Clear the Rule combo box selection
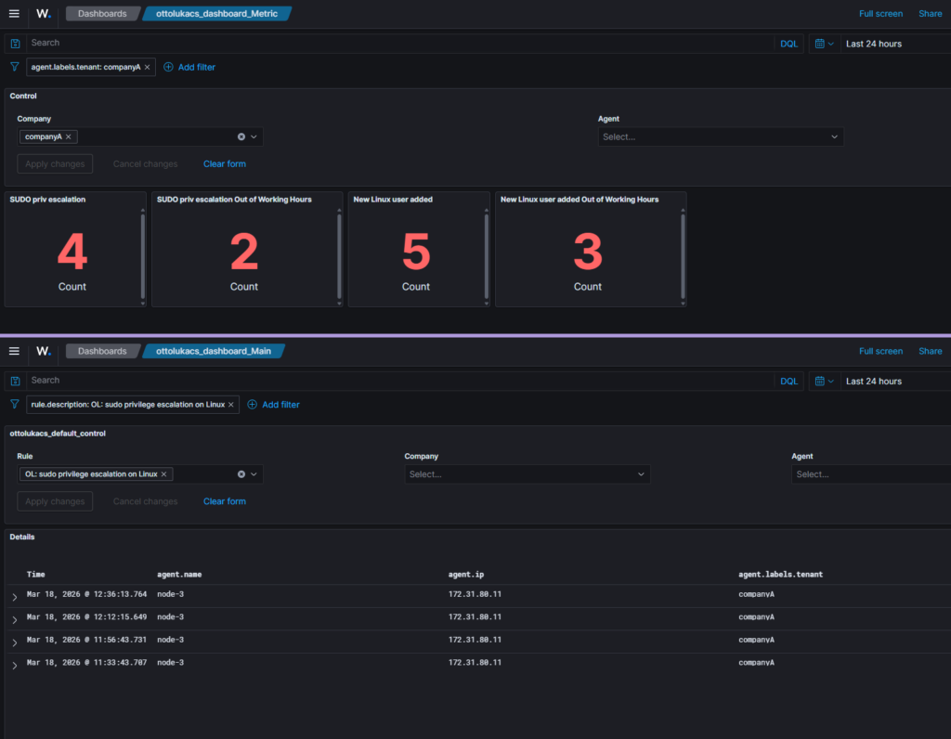This screenshot has height=739, width=951. (x=241, y=474)
